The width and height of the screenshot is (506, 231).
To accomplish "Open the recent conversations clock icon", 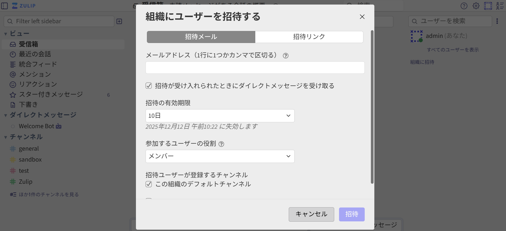I will coord(13,54).
